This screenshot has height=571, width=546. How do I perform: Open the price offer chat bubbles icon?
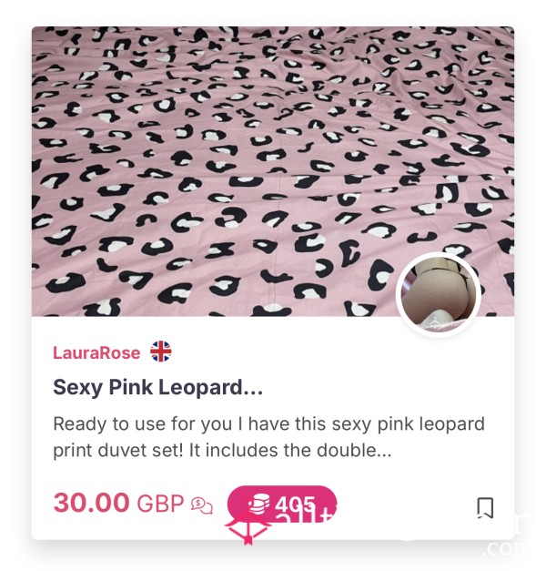(x=202, y=505)
